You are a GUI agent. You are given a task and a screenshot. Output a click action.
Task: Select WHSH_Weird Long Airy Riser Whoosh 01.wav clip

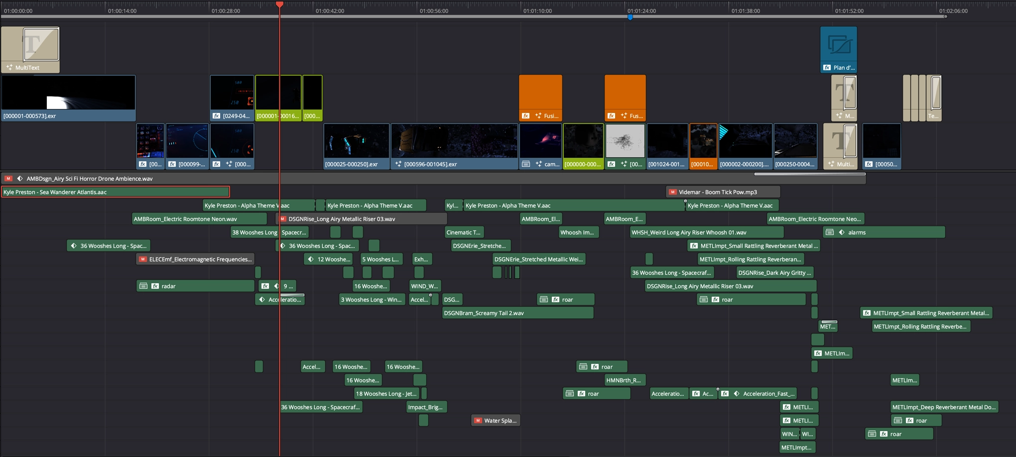[706, 232]
